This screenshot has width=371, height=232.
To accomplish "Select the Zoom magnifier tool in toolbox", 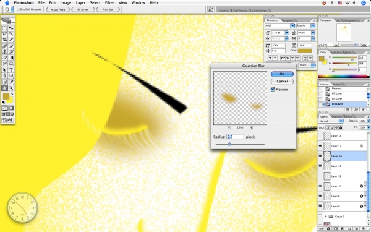I will pos(11,88).
